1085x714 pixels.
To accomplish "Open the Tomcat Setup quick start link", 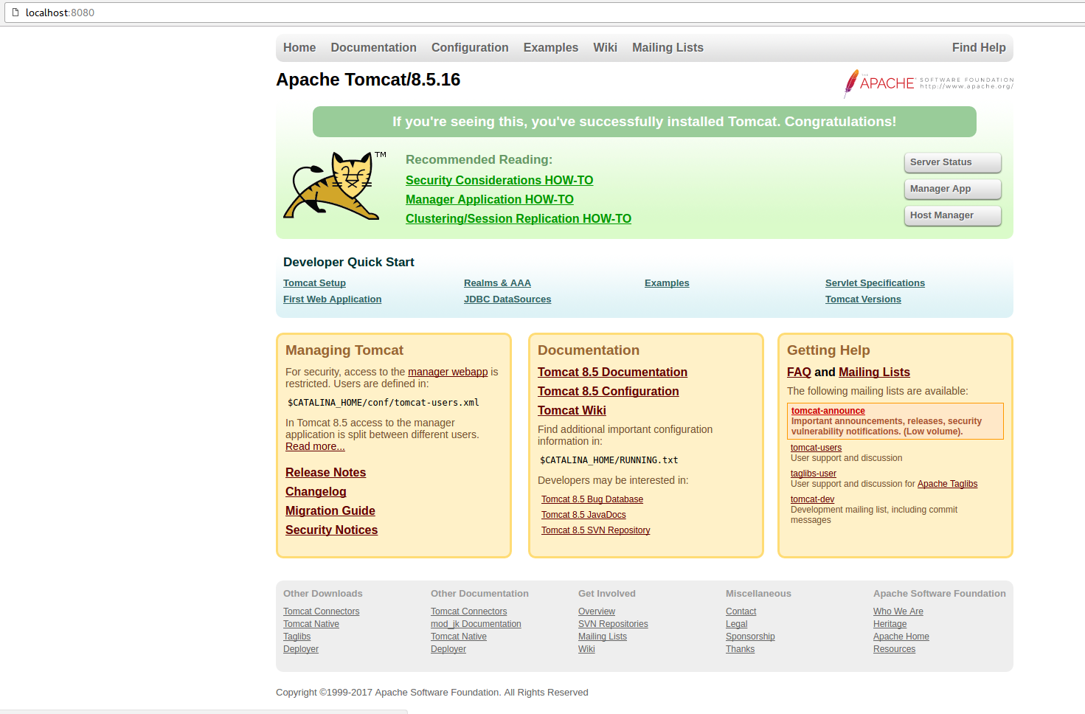I will point(314,283).
